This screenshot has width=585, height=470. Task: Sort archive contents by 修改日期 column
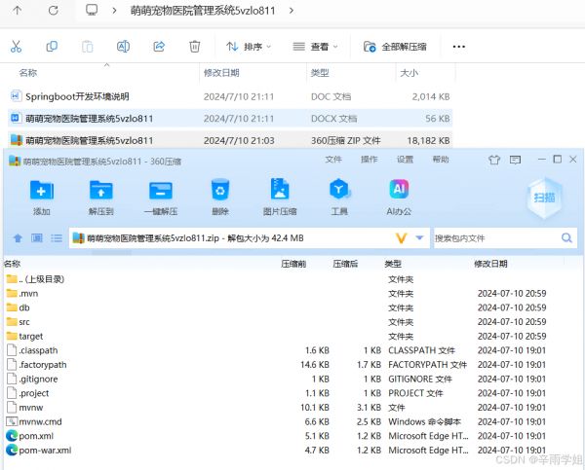coord(490,264)
